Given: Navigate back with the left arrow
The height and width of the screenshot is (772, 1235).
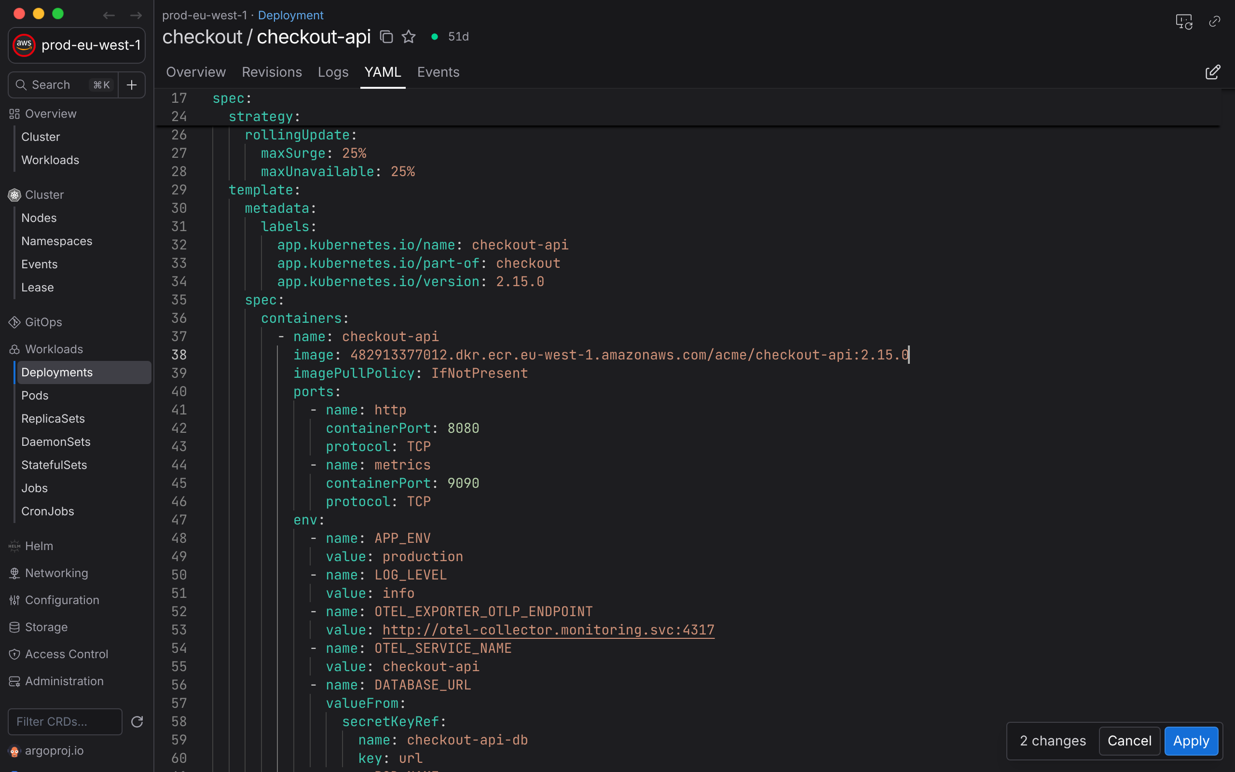Looking at the screenshot, I should (109, 15).
